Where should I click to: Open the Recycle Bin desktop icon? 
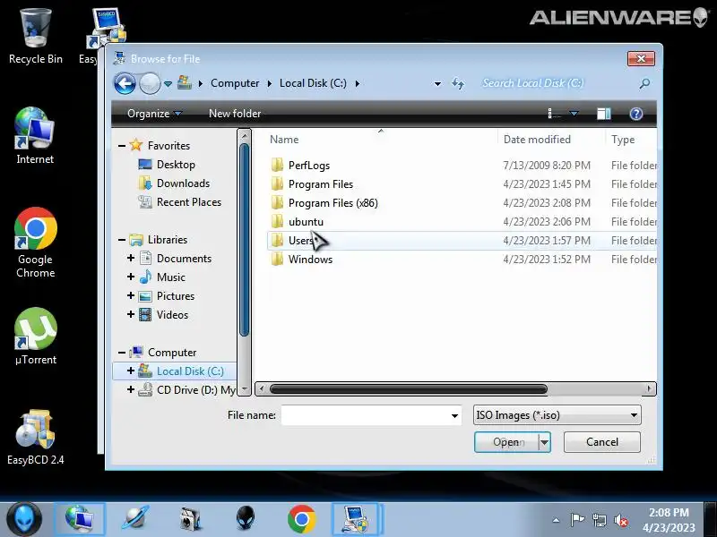(35, 38)
